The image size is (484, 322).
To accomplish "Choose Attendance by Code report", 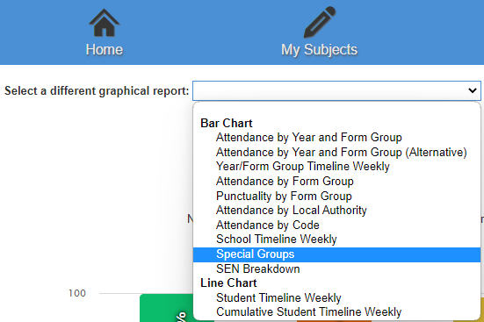I will [x=336, y=225].
